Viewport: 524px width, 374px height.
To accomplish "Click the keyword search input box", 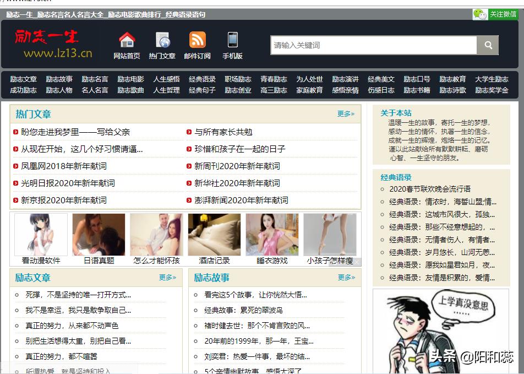I will pyautogui.click(x=372, y=46).
